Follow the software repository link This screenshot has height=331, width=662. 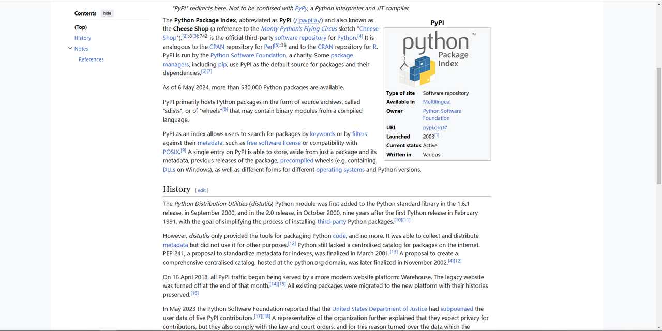click(301, 38)
